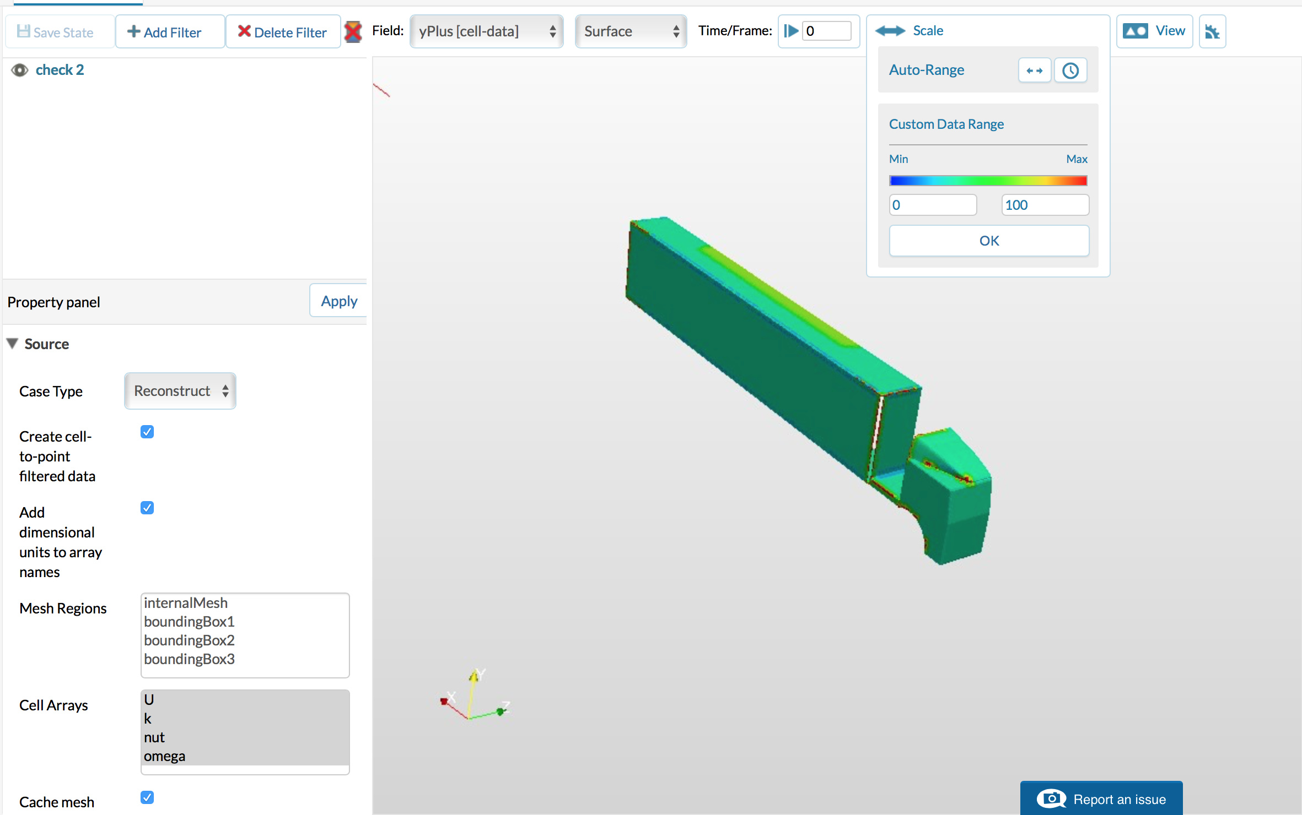Click the auto-range fit arrows icon
Viewport: 1302px width, 815px height.
click(x=1034, y=70)
